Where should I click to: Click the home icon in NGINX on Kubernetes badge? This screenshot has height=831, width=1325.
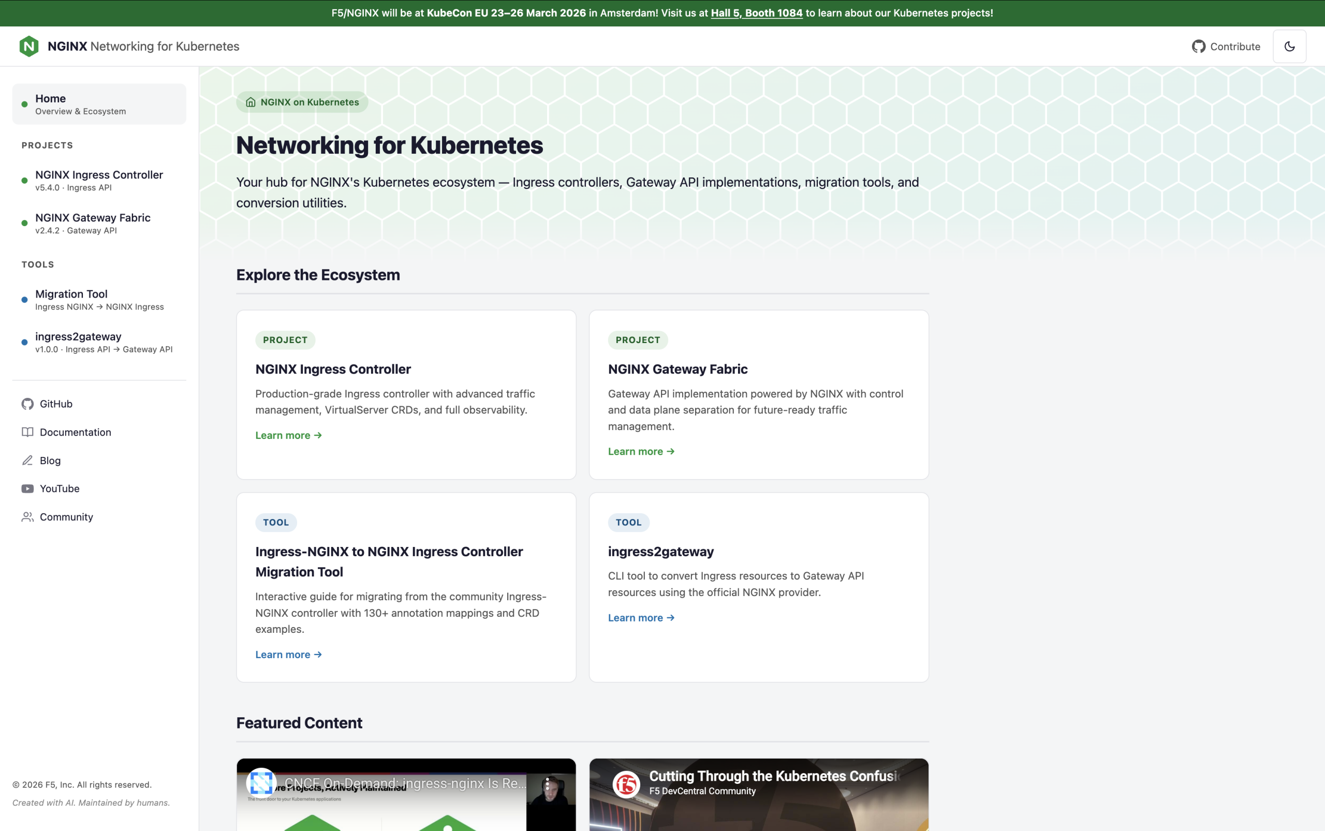coord(251,102)
